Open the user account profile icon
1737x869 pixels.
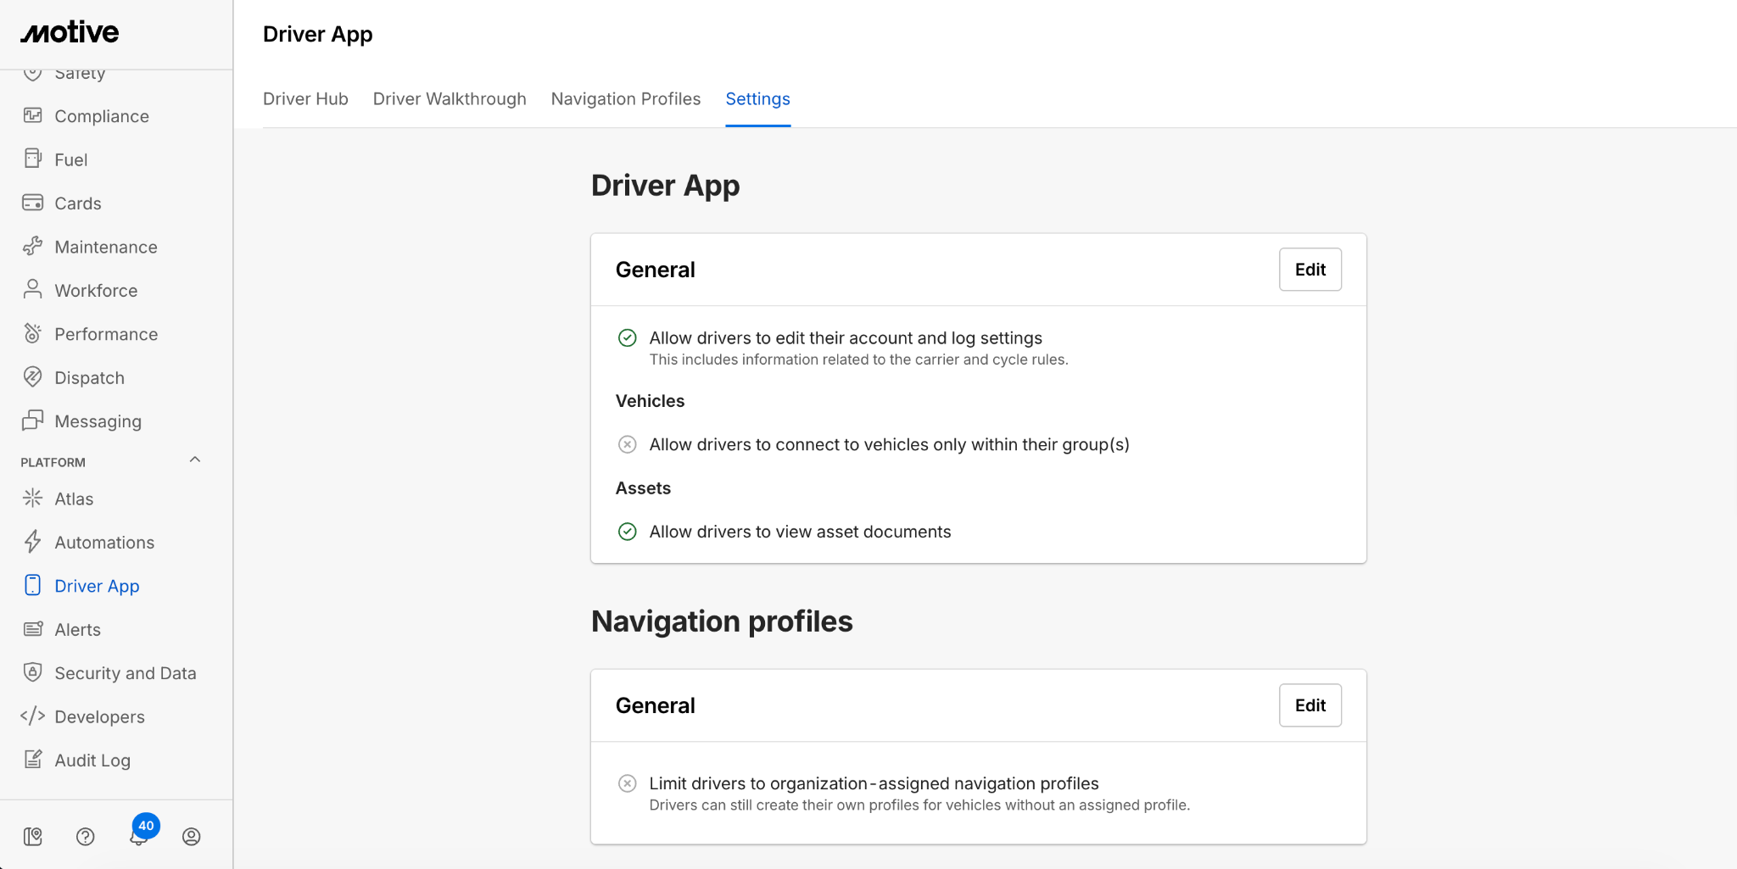coord(192,837)
